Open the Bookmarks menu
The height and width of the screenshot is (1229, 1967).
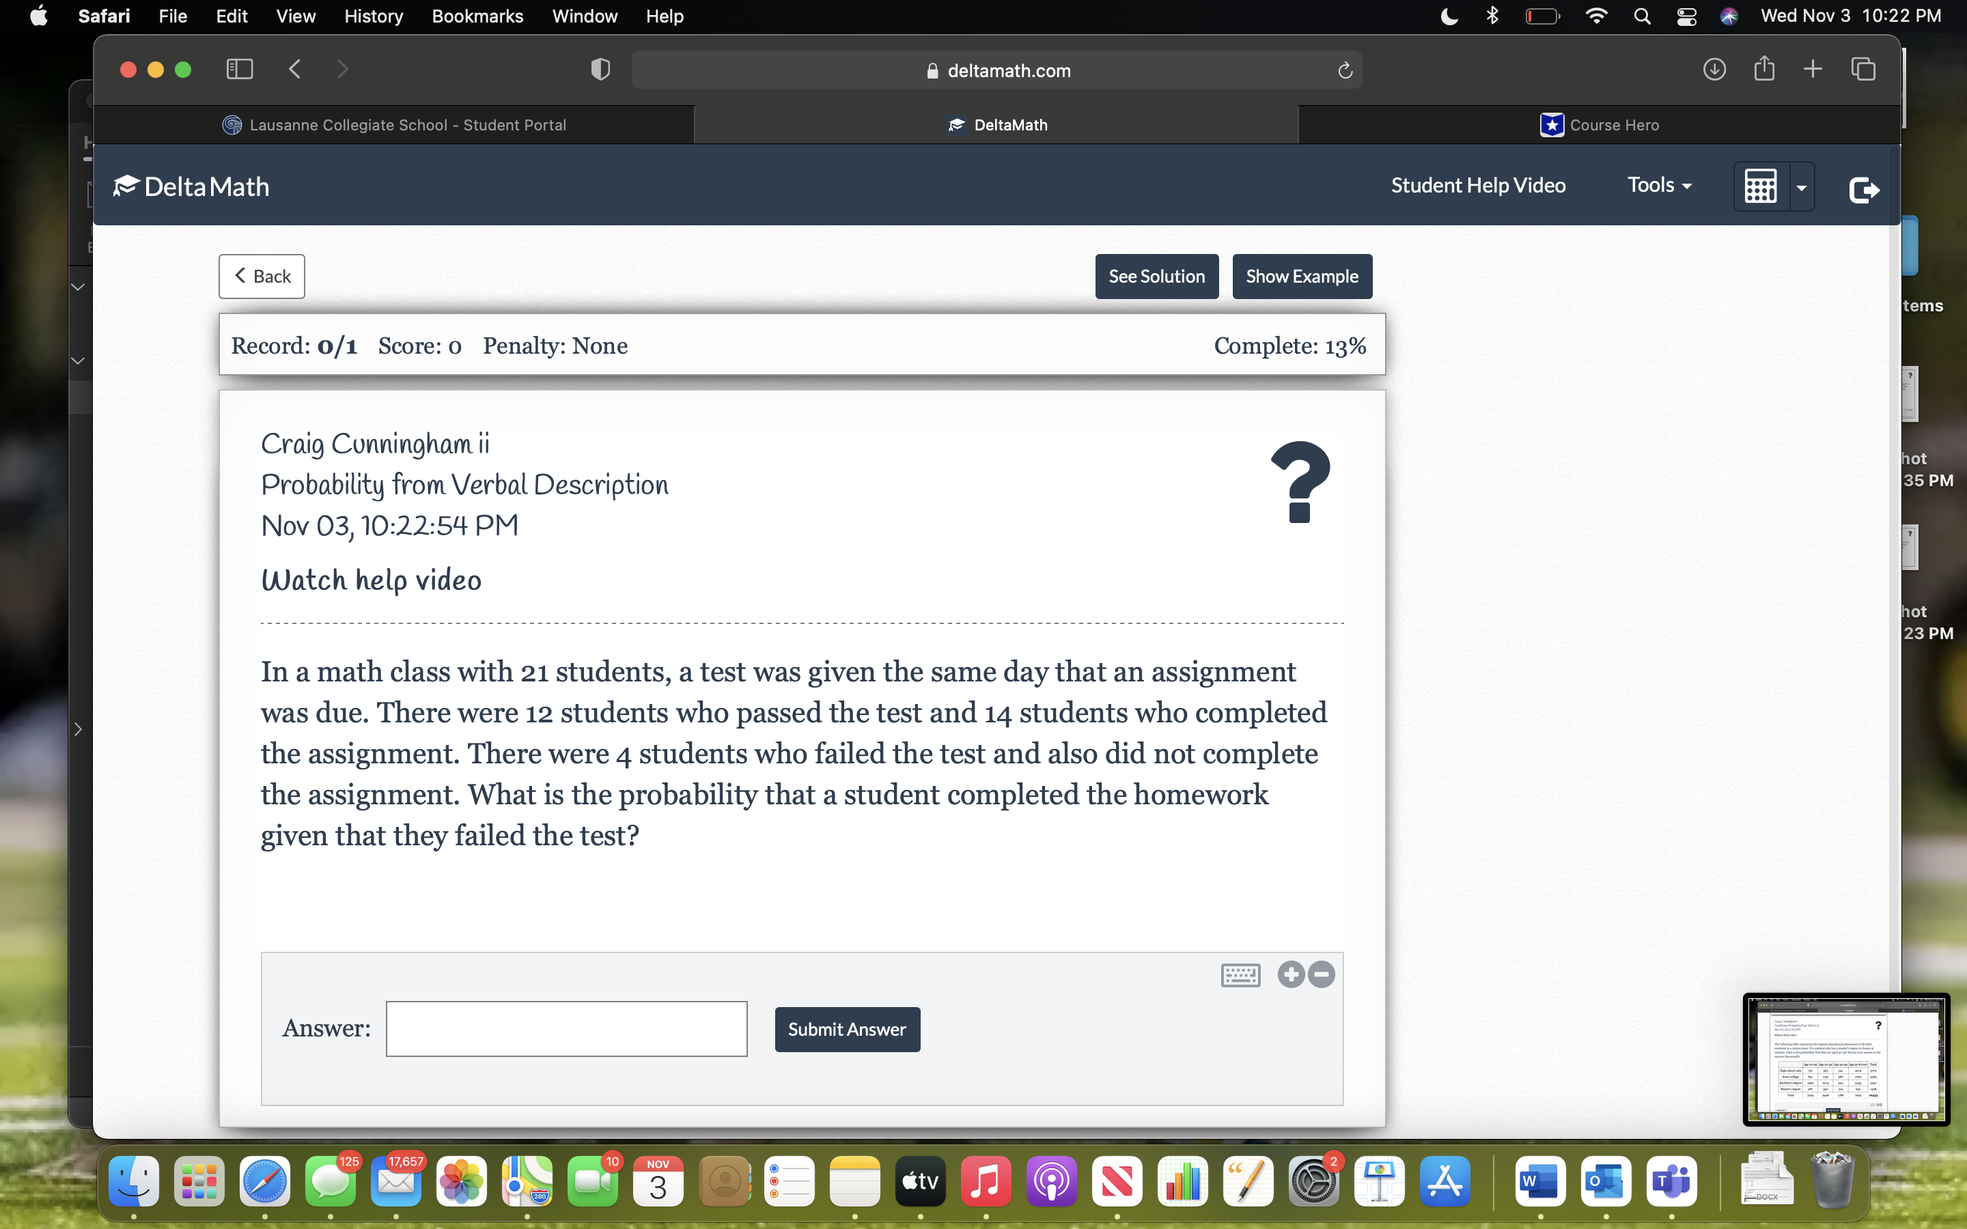[x=478, y=16]
